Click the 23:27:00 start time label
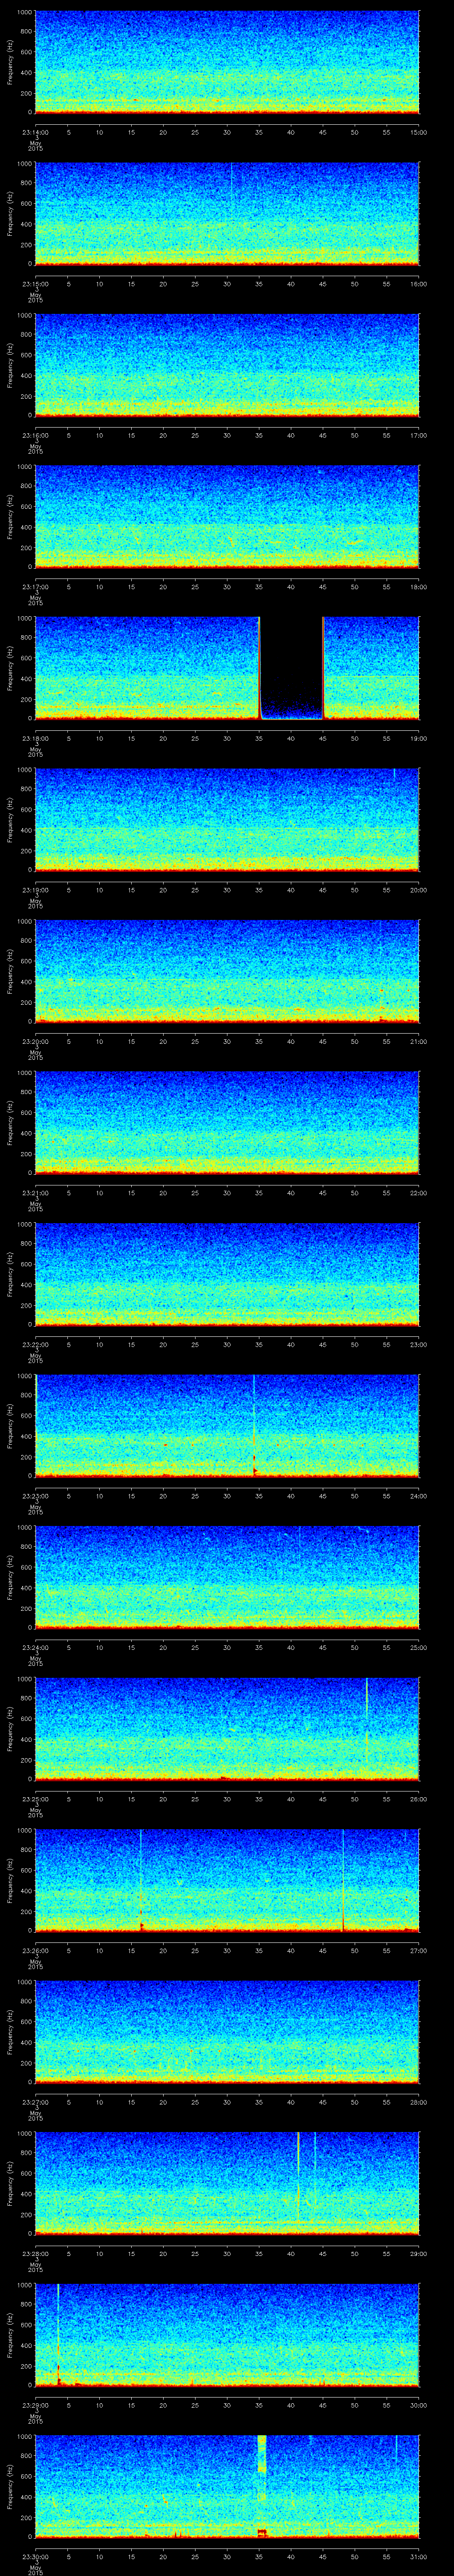 click(x=35, y=2102)
